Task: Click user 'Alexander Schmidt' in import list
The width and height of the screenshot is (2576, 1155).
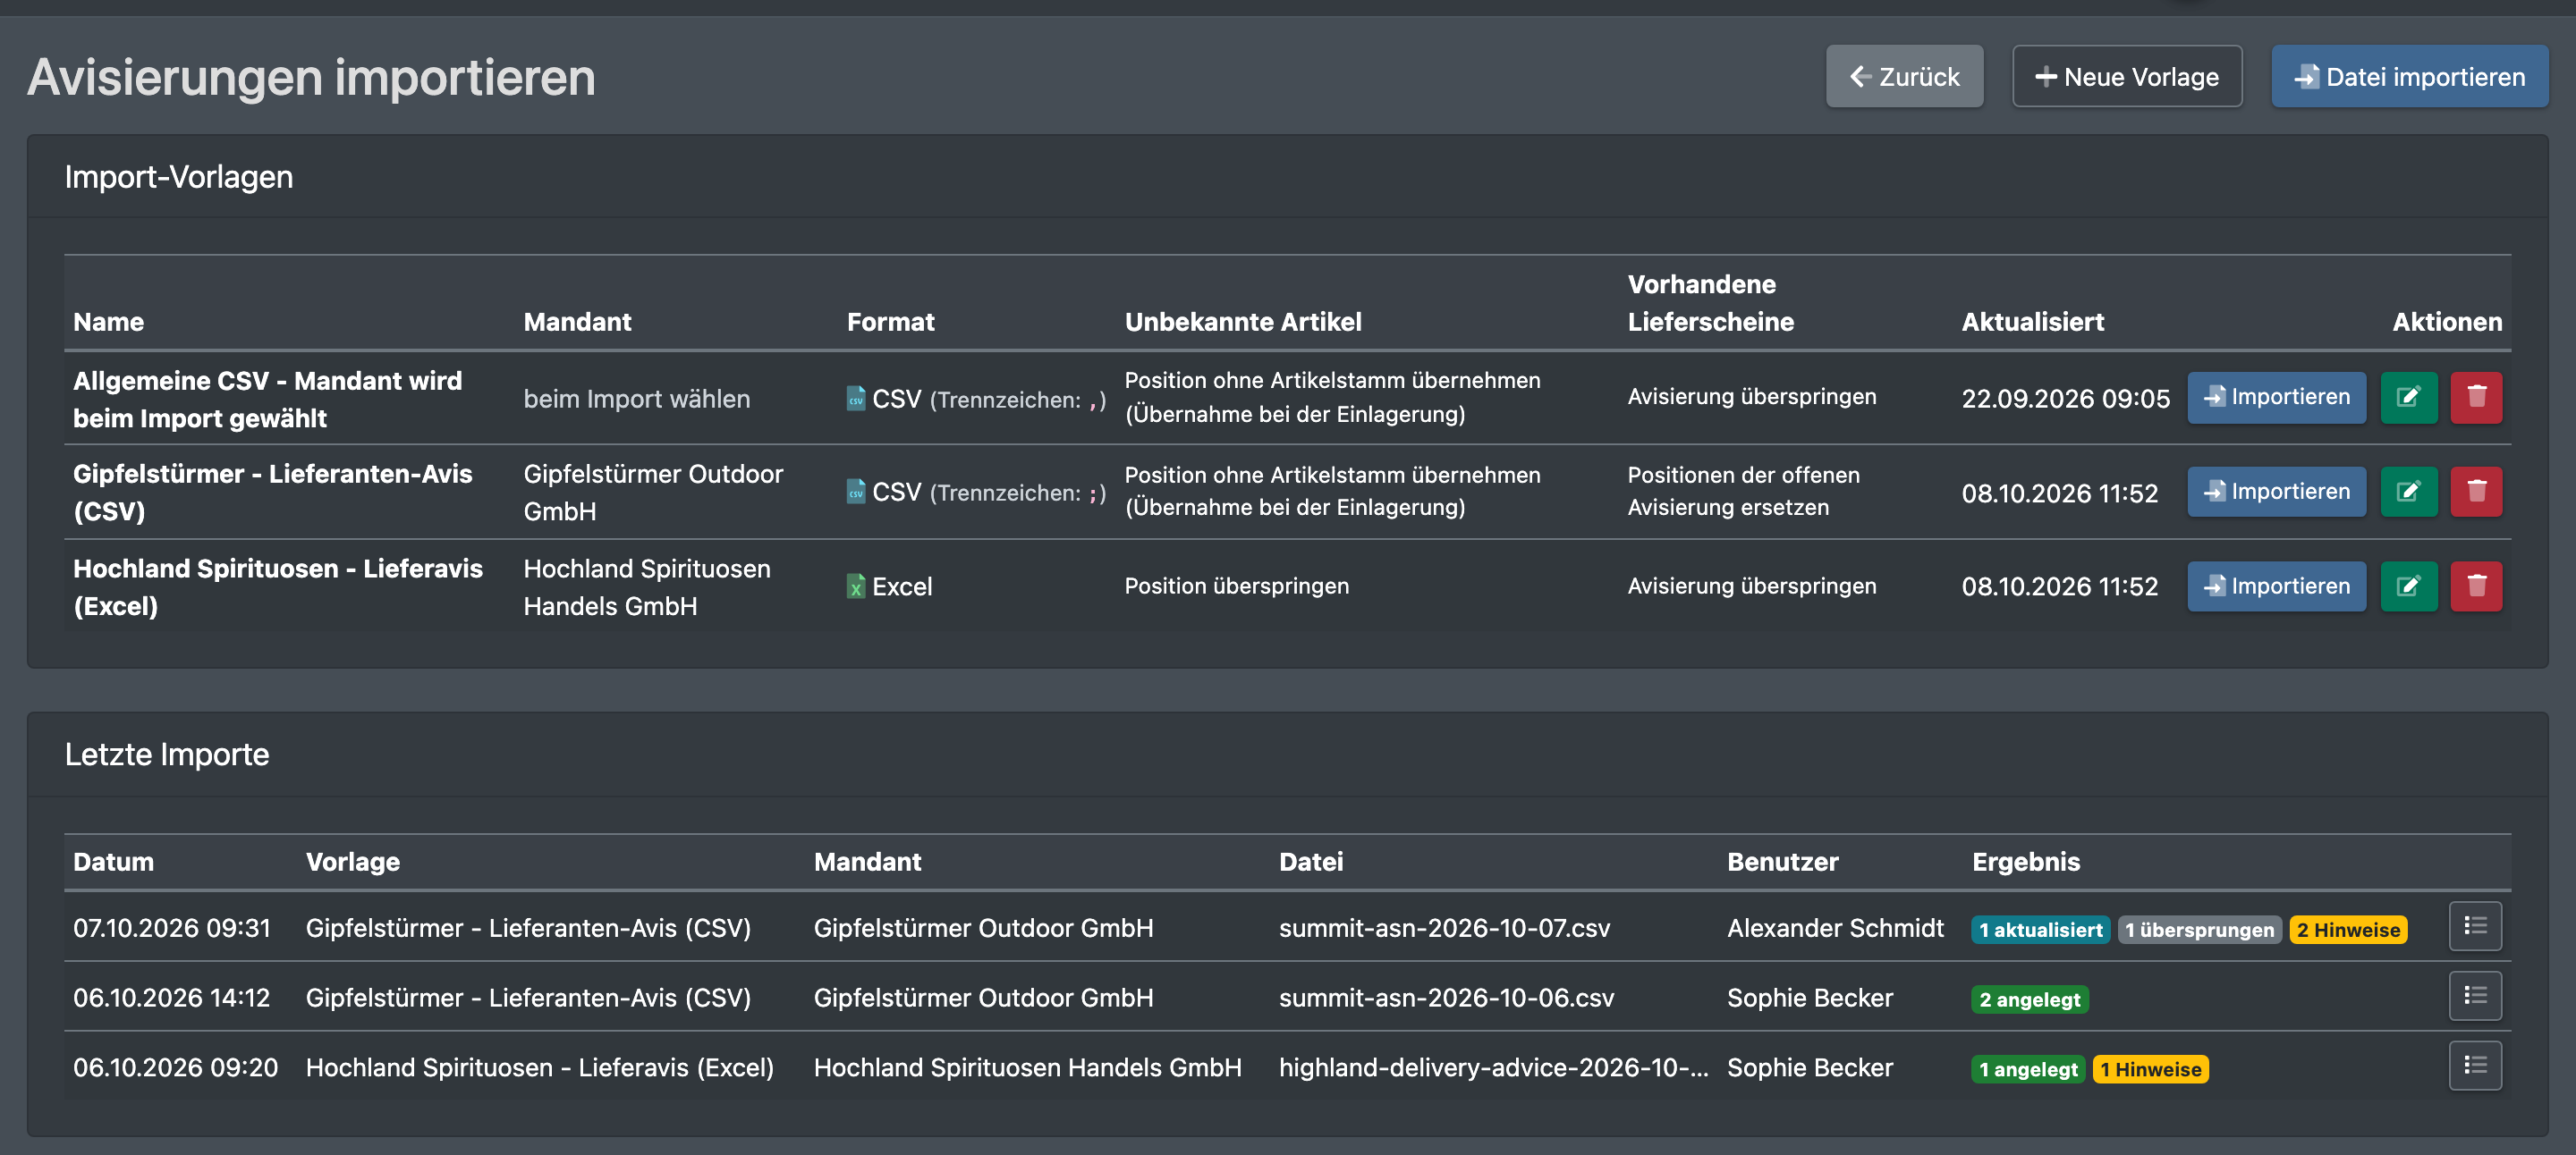Action: (1835, 928)
